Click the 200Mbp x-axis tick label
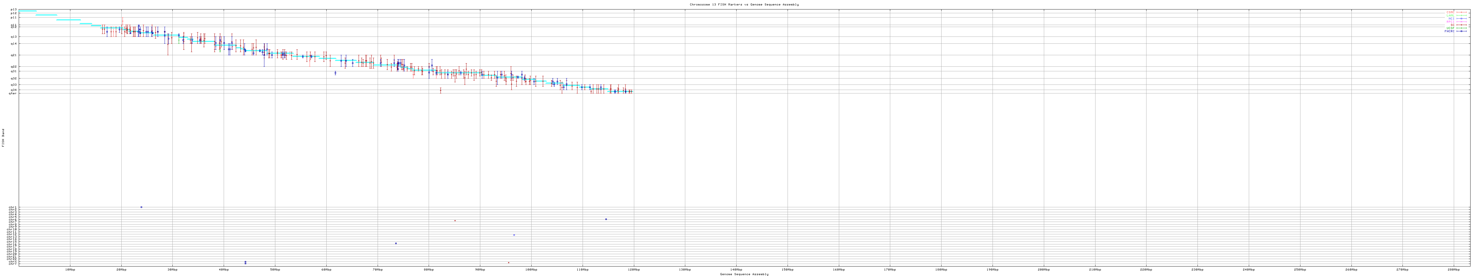The width and height of the screenshot is (1476, 276). pyautogui.click(x=1043, y=269)
